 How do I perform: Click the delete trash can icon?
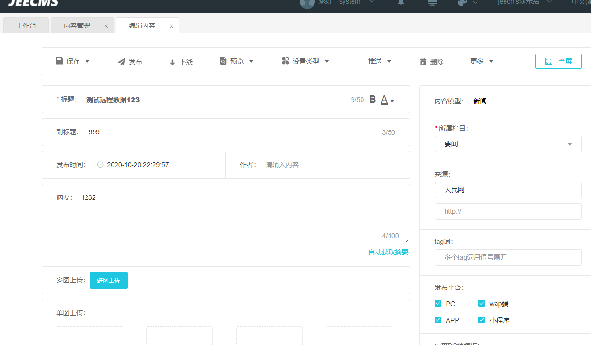pos(423,62)
